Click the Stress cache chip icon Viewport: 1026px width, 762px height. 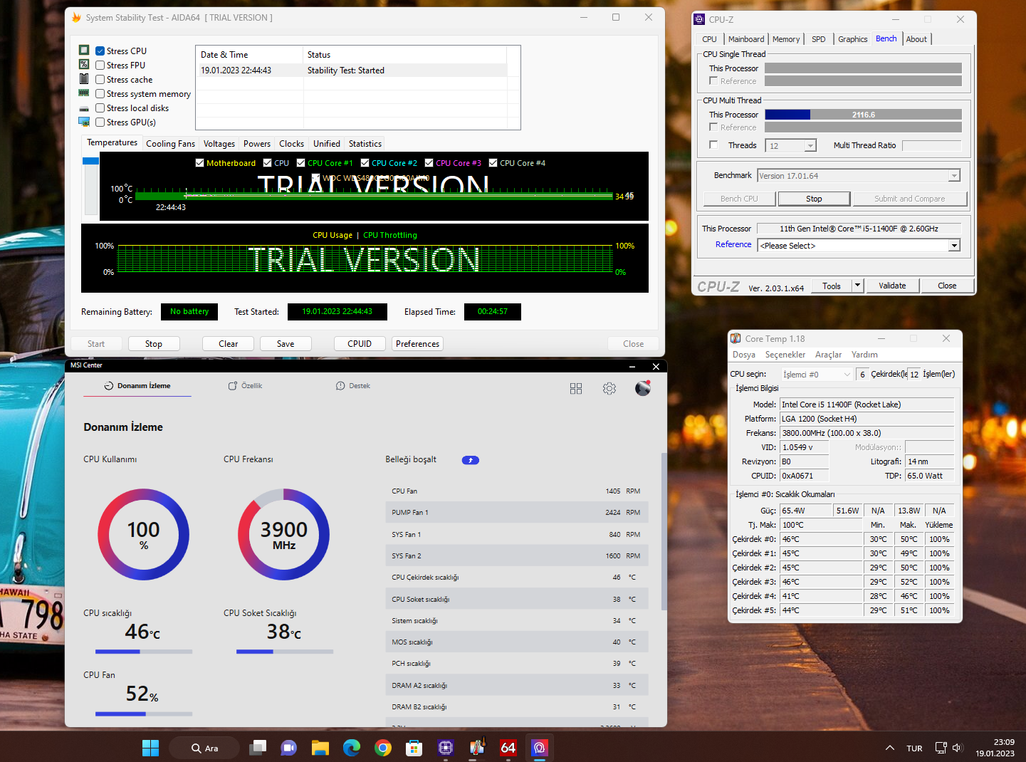[x=84, y=79]
